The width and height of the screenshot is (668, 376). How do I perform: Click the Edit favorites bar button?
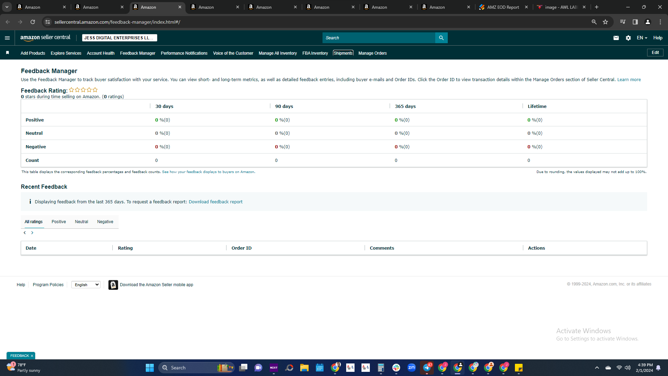(655, 53)
